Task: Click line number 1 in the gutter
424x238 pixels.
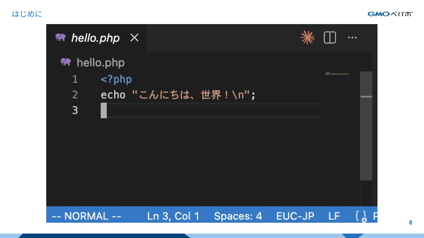Action: (75, 79)
